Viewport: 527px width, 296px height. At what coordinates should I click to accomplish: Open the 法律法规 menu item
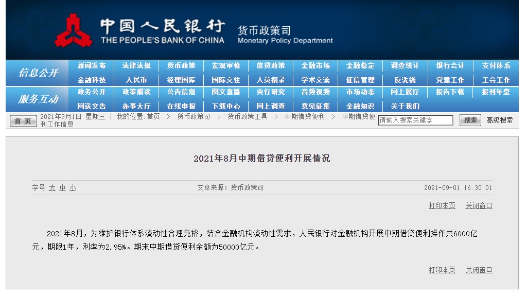point(136,65)
